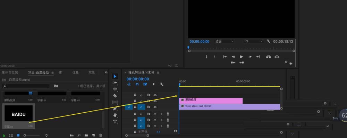
Task: Select the Slip tool
Action: click(x=115, y=102)
